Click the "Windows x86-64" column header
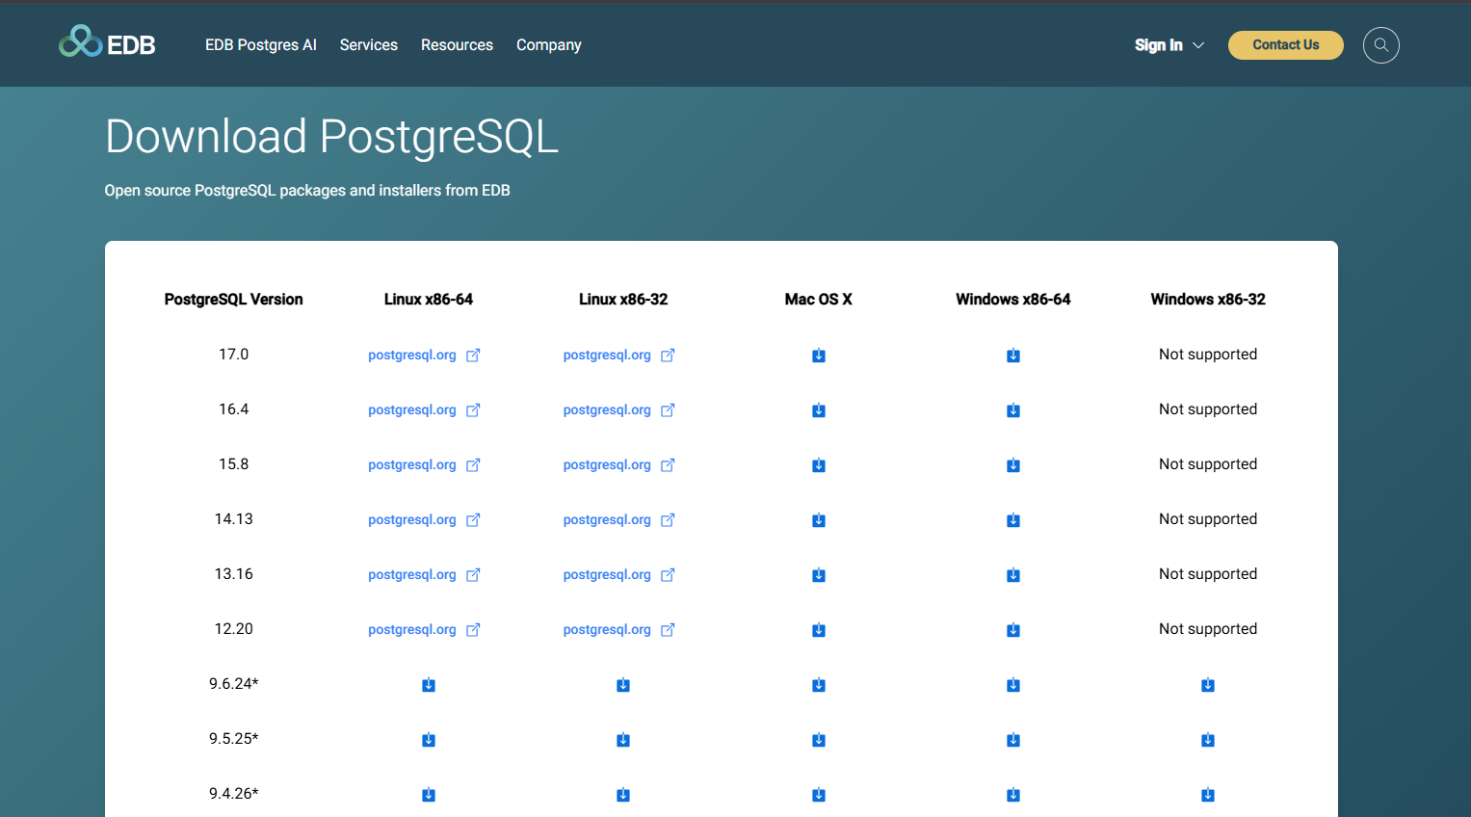1471x817 pixels. (1013, 300)
